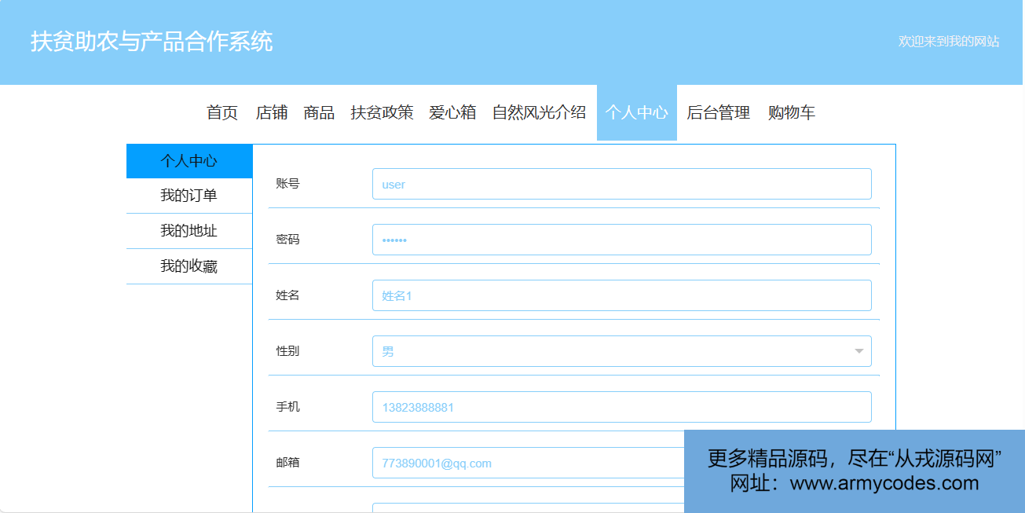
Task: Go to the 店铺 shops page
Action: (x=272, y=112)
